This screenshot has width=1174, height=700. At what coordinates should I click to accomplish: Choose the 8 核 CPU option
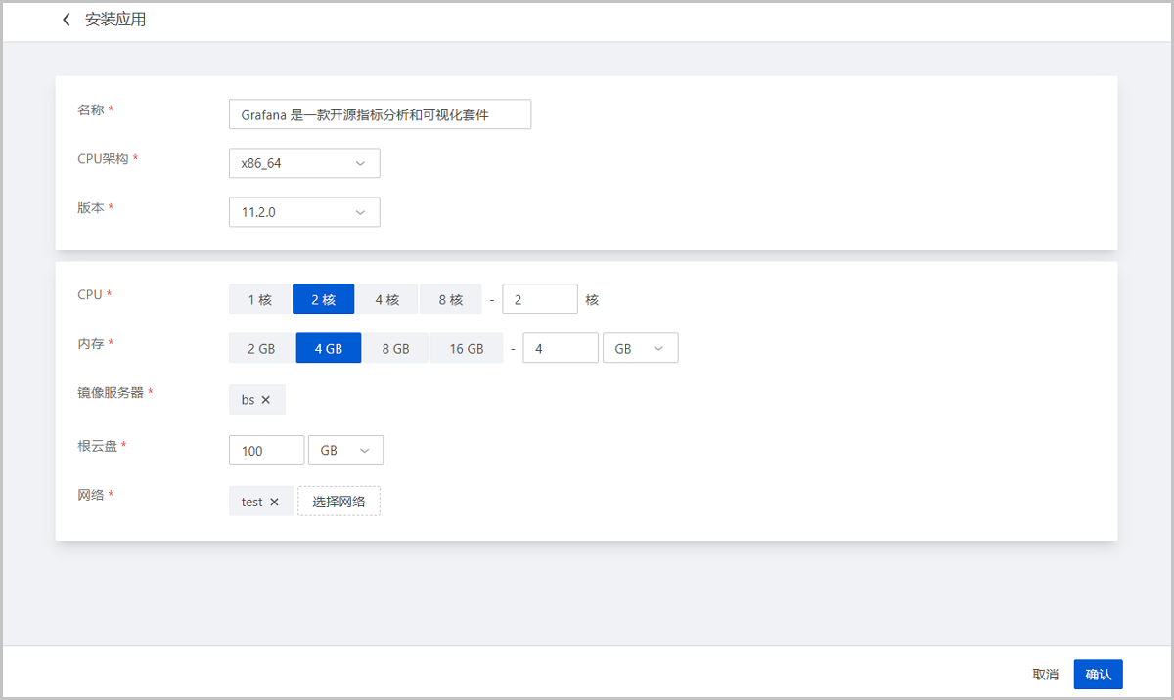pos(450,299)
